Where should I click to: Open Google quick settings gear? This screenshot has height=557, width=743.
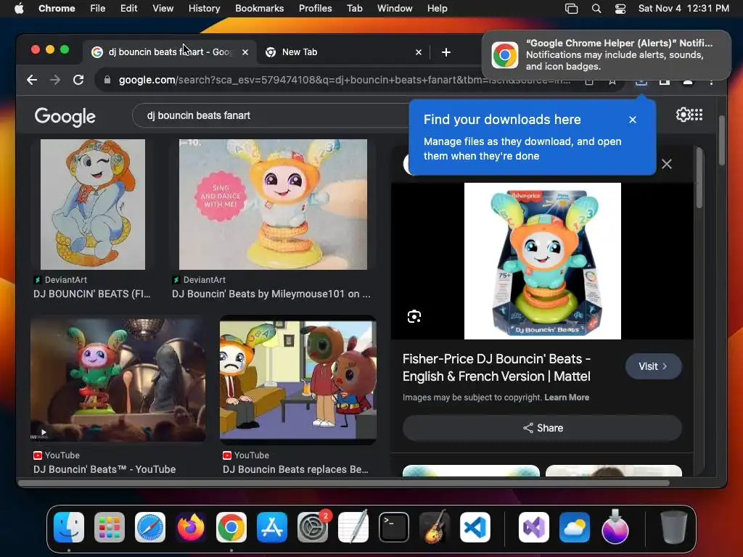684,115
